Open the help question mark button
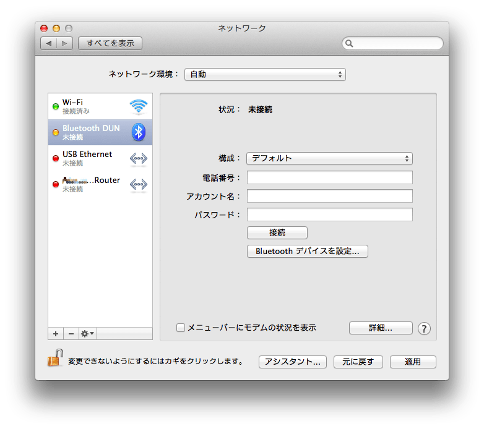This screenshot has height=429, width=484. (424, 328)
